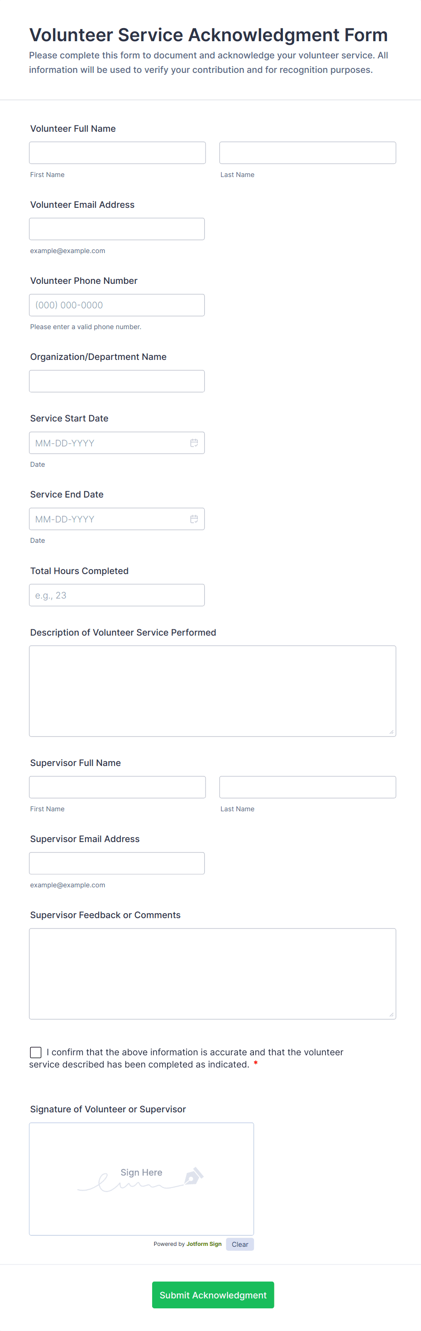Screen dimensions: 421x1331
Task: Click the Volunteer Last Name field
Action: point(307,153)
